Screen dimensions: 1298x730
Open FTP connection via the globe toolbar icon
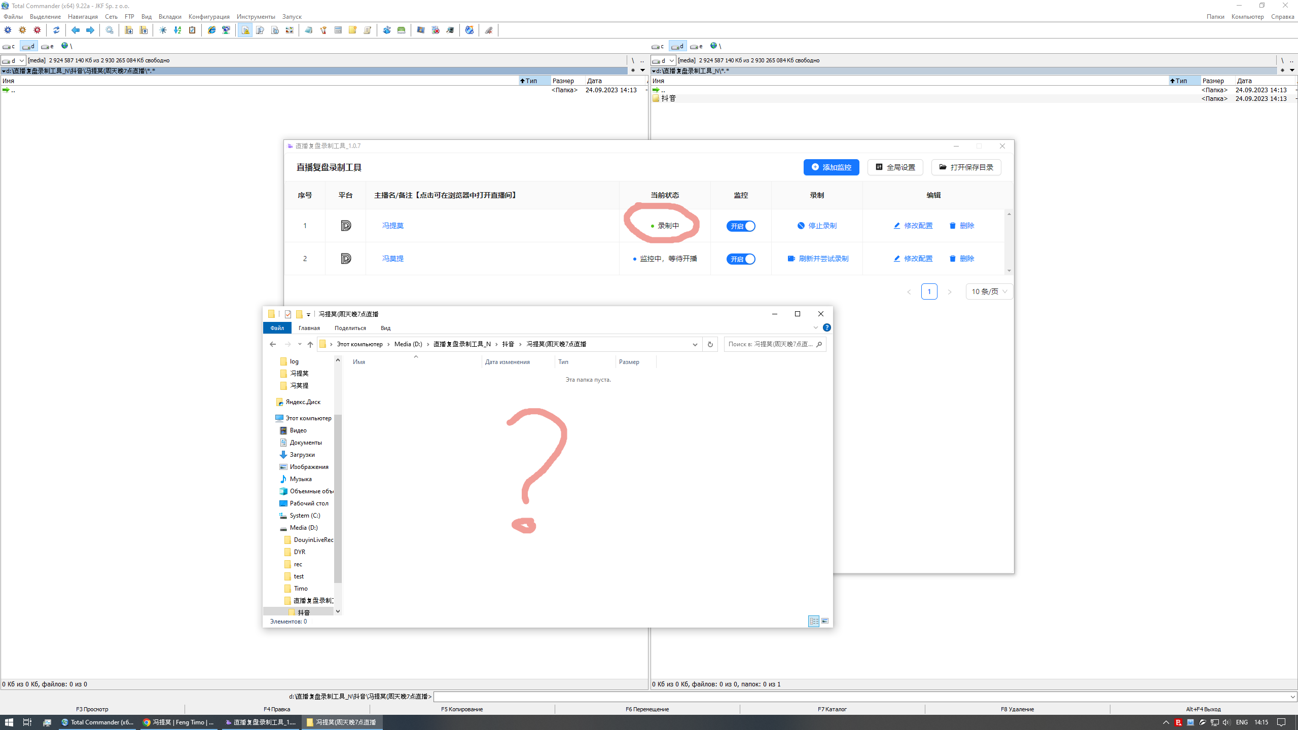pyautogui.click(x=469, y=30)
